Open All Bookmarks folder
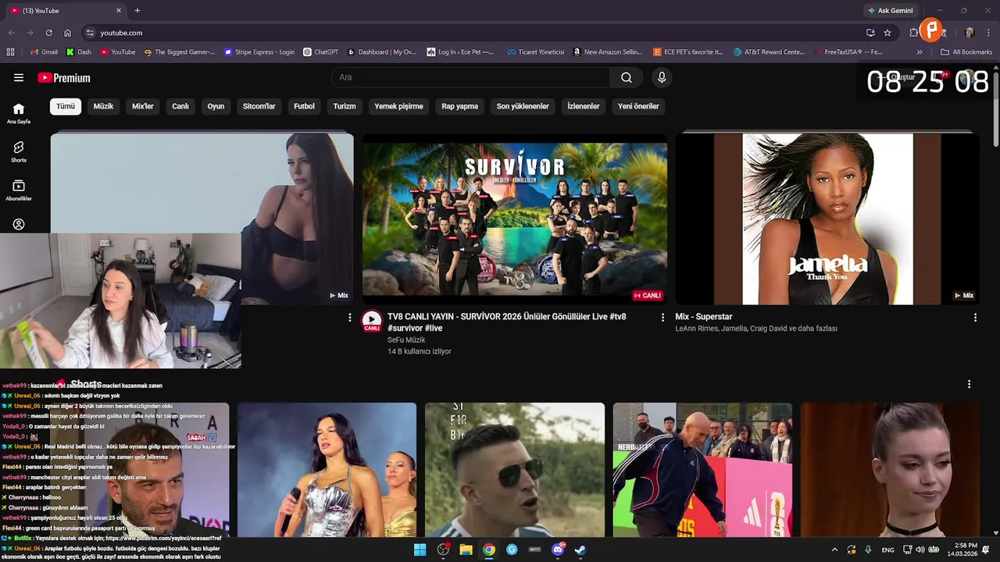This screenshot has height=562, width=1000. [966, 52]
